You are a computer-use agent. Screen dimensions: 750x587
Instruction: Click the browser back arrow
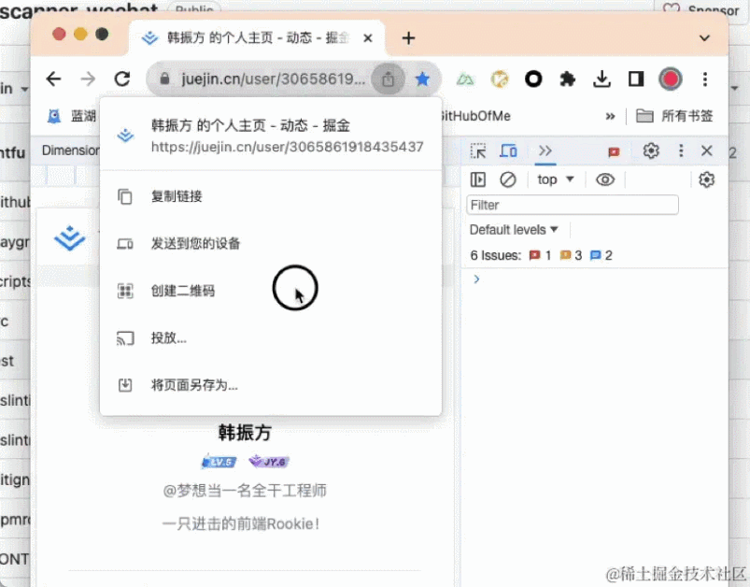(53, 79)
